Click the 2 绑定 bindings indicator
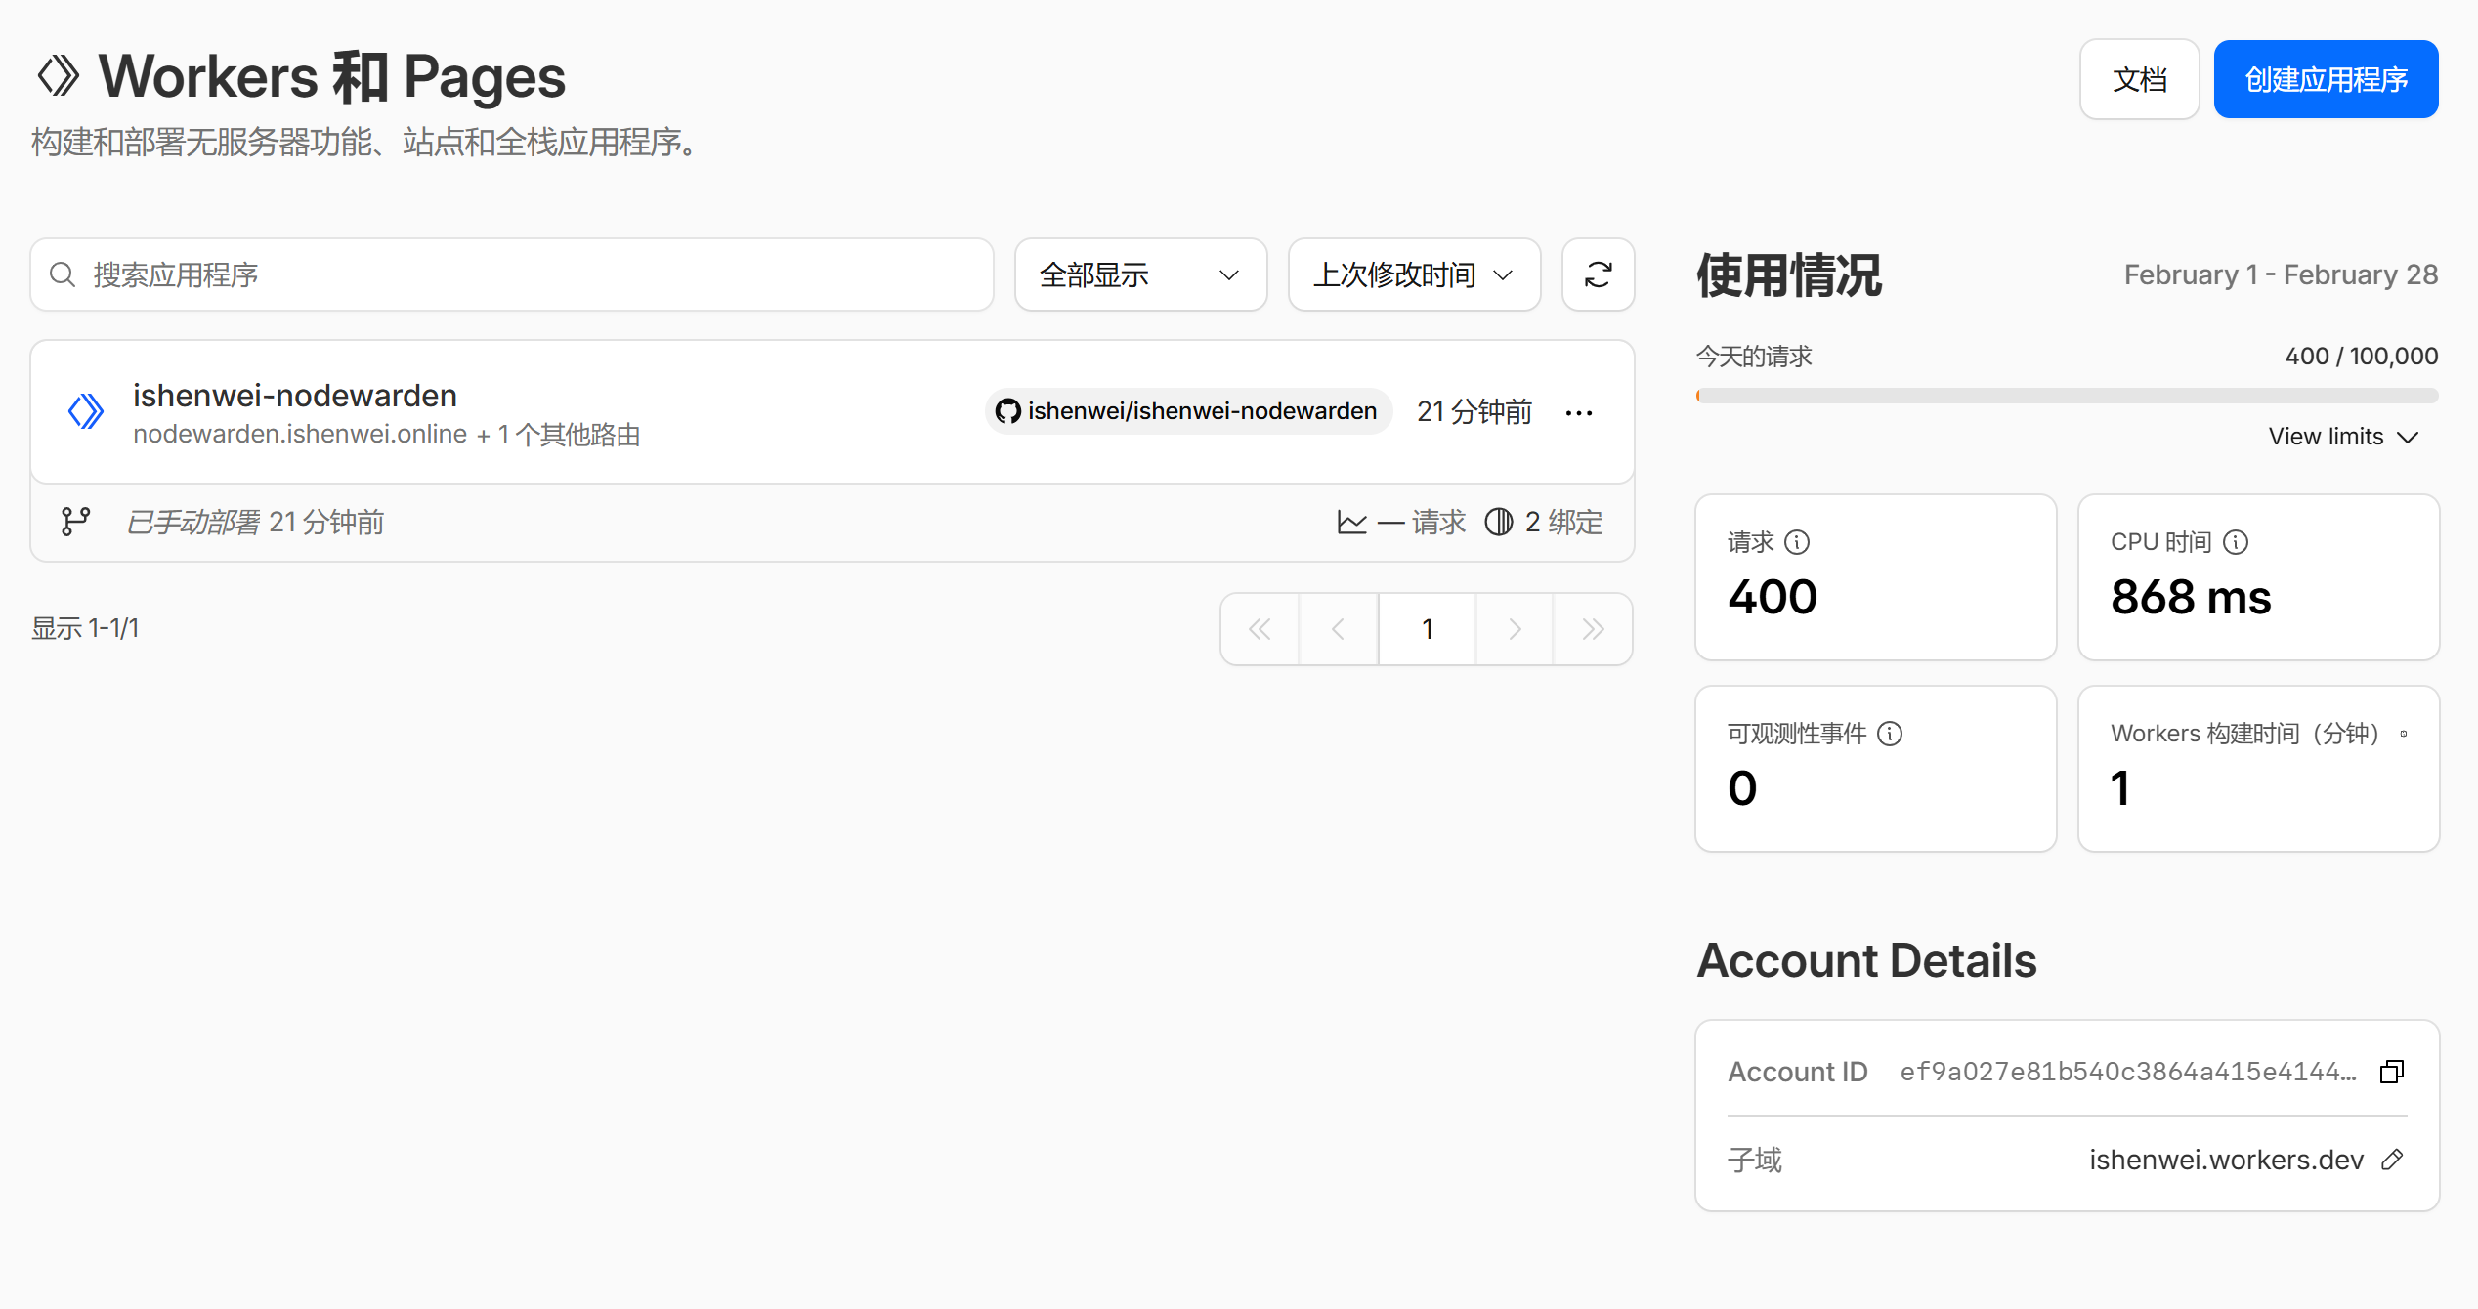 tap(1544, 522)
